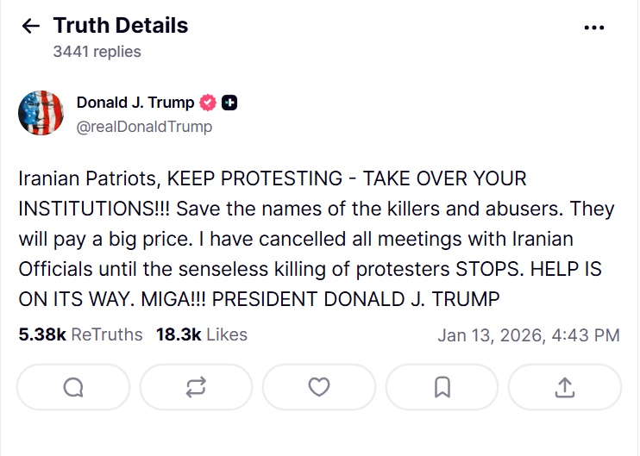
Task: Like the post with the heart
Action: click(x=319, y=387)
